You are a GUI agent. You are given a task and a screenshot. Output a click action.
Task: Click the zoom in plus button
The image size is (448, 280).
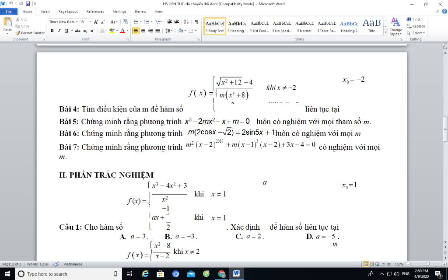(444, 264)
